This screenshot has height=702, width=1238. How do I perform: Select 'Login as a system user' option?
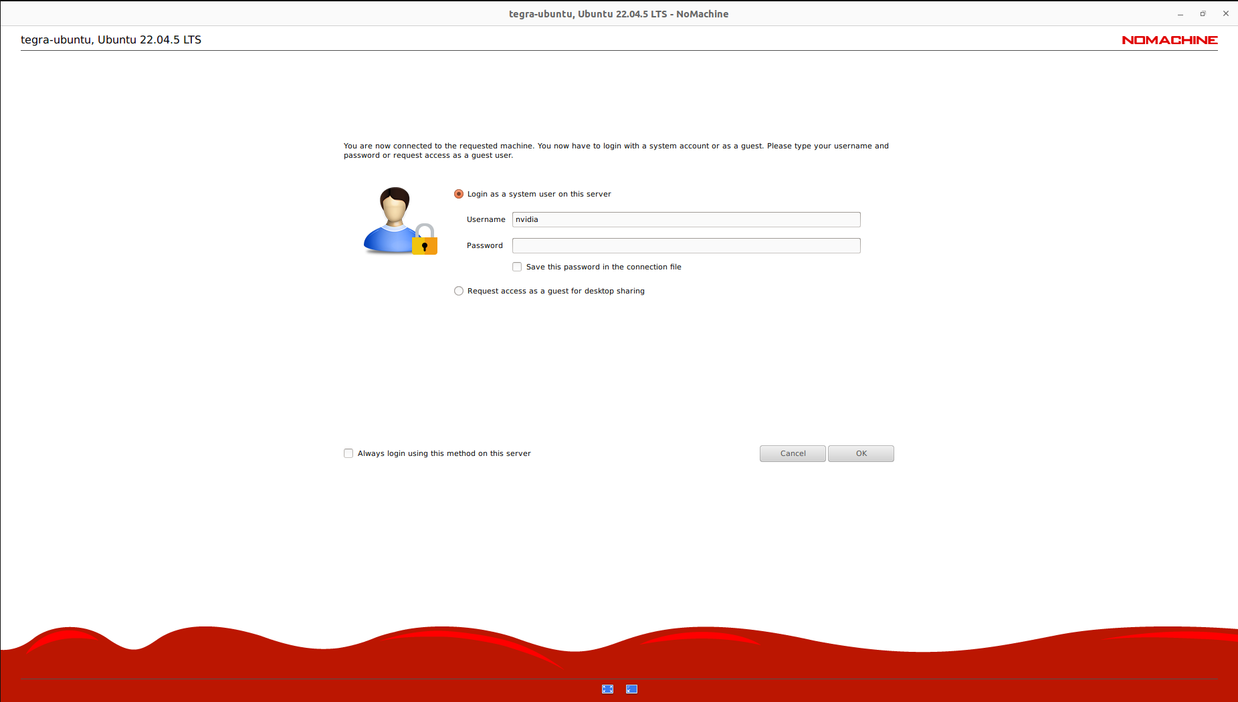[x=459, y=194]
